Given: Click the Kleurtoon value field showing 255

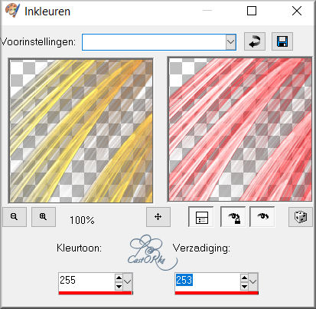Looking at the screenshot, I should pyautogui.click(x=86, y=281).
